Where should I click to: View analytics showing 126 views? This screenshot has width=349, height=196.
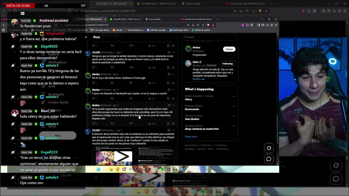coord(152,67)
